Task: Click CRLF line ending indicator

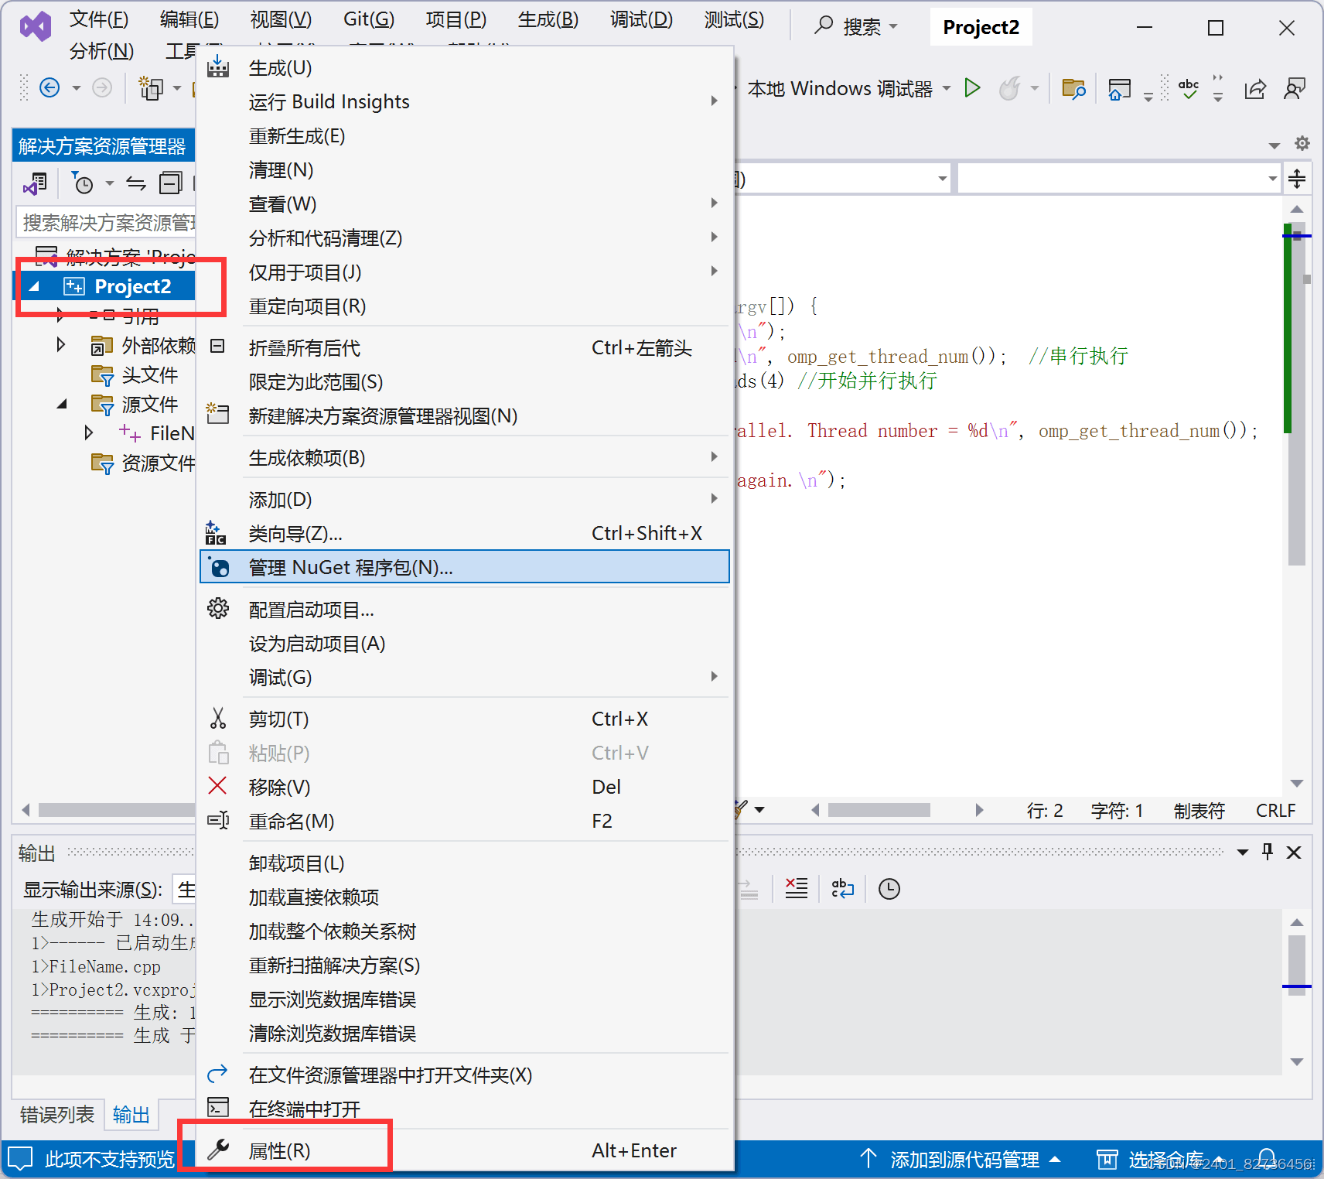Action: pyautogui.click(x=1275, y=810)
